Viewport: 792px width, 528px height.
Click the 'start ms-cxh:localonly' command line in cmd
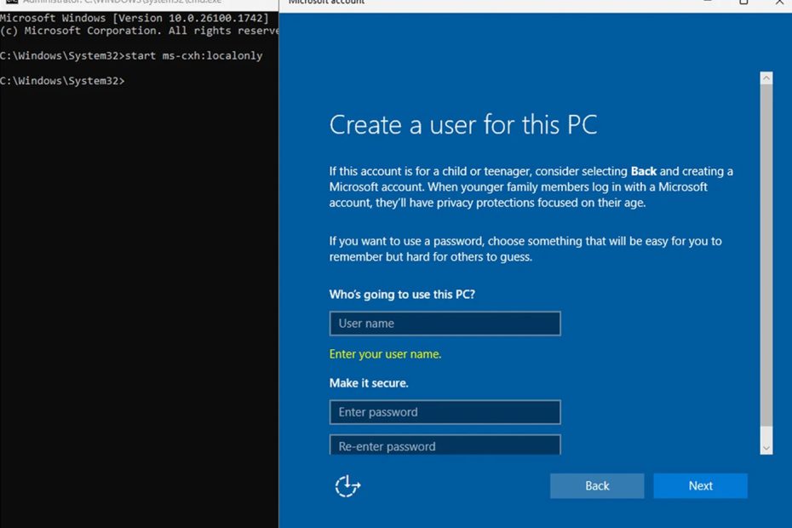(131, 55)
